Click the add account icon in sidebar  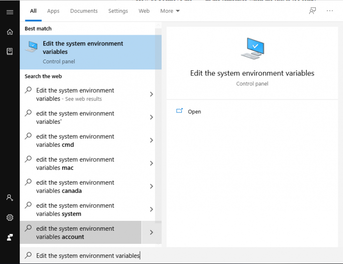pyautogui.click(x=9, y=198)
